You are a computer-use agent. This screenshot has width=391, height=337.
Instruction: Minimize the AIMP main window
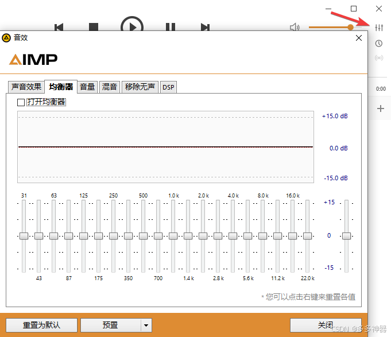(328, 9)
